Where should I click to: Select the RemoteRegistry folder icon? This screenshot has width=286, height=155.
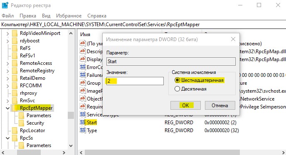(x=15, y=71)
